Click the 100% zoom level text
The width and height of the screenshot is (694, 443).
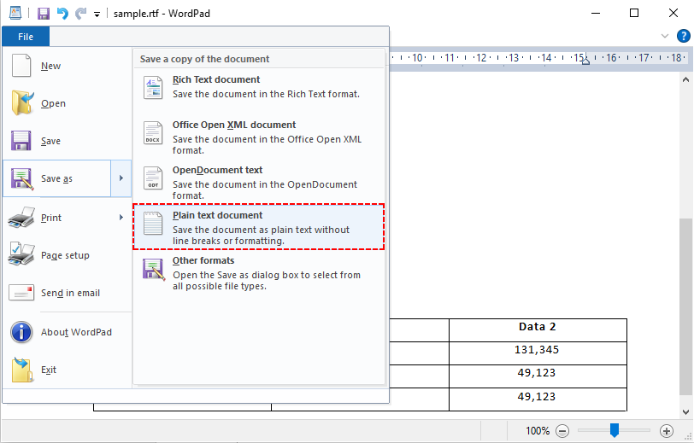[538, 430]
